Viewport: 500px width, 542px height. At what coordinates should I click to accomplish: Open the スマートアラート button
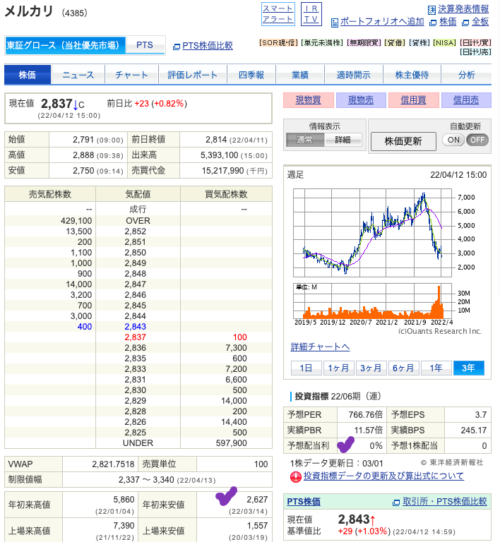tap(278, 14)
